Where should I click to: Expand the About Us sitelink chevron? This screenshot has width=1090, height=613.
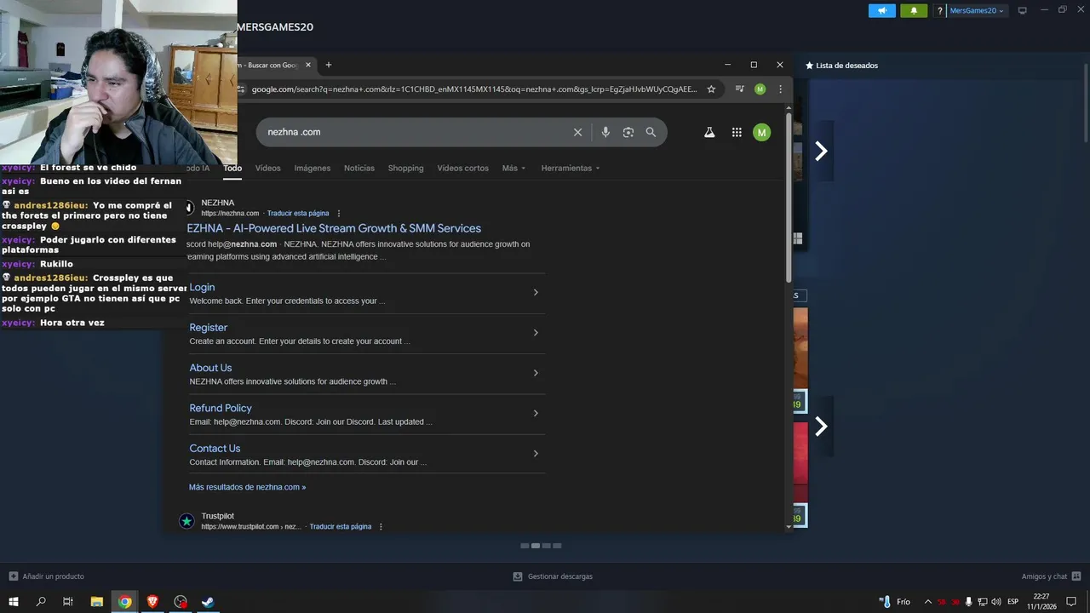tap(536, 373)
